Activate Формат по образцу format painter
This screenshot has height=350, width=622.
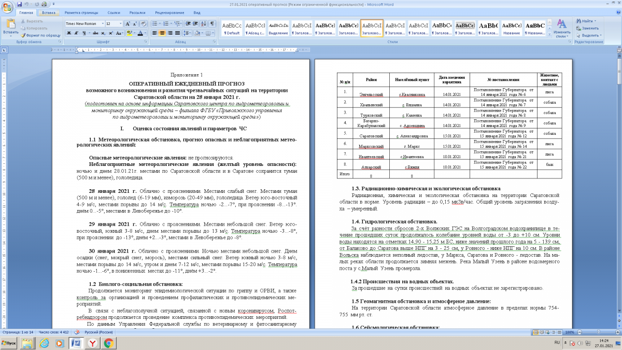[40, 35]
